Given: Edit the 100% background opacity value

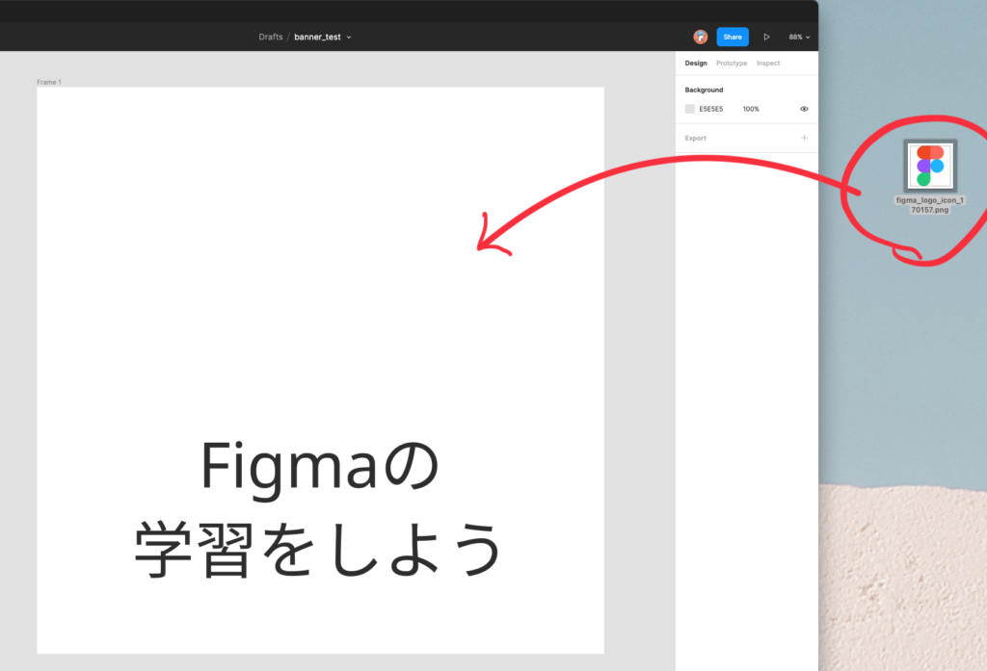Looking at the screenshot, I should point(750,109).
